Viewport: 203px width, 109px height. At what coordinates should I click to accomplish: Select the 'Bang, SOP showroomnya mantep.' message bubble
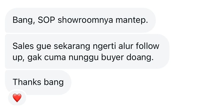click(80, 20)
